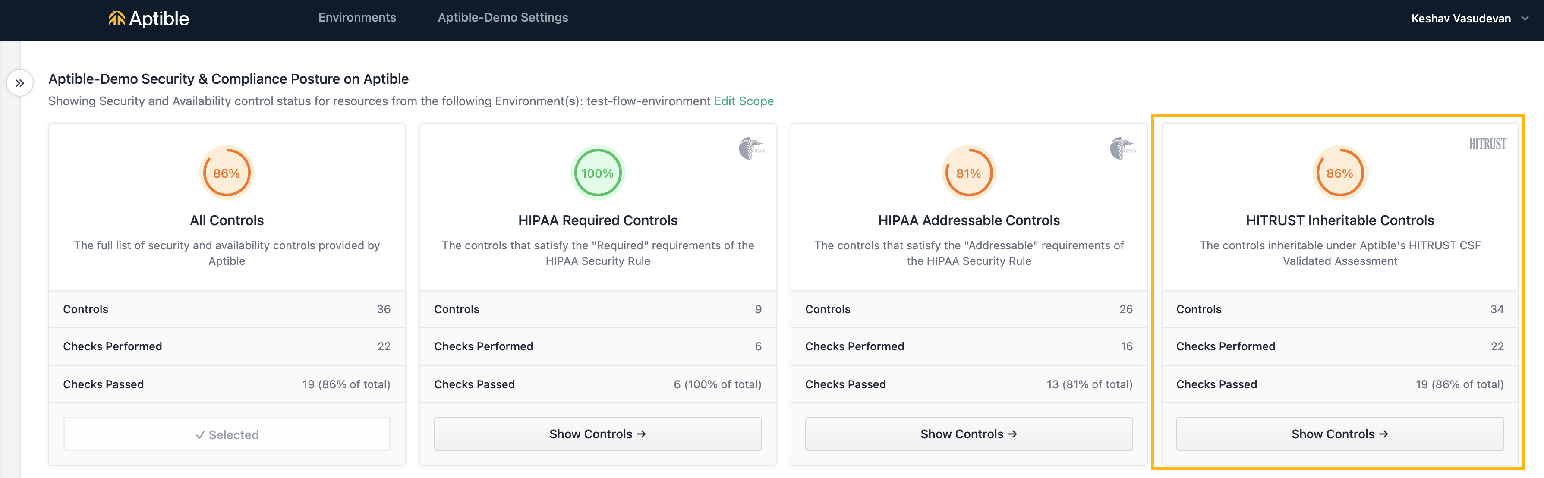Click the green 100% progress circle
Image resolution: width=1544 pixels, height=478 pixels.
[x=598, y=173]
